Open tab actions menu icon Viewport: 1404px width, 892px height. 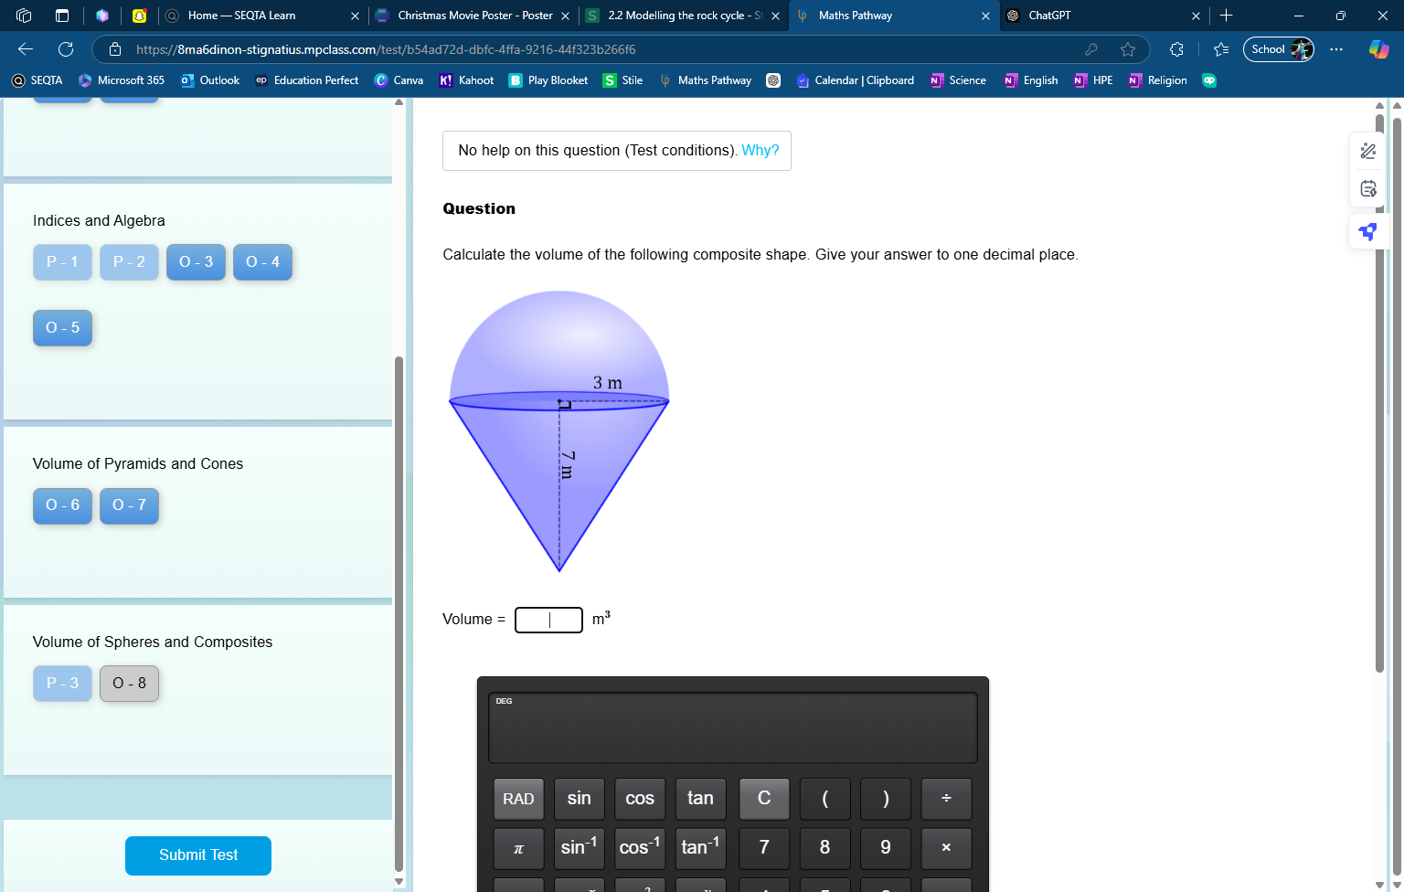(x=62, y=16)
